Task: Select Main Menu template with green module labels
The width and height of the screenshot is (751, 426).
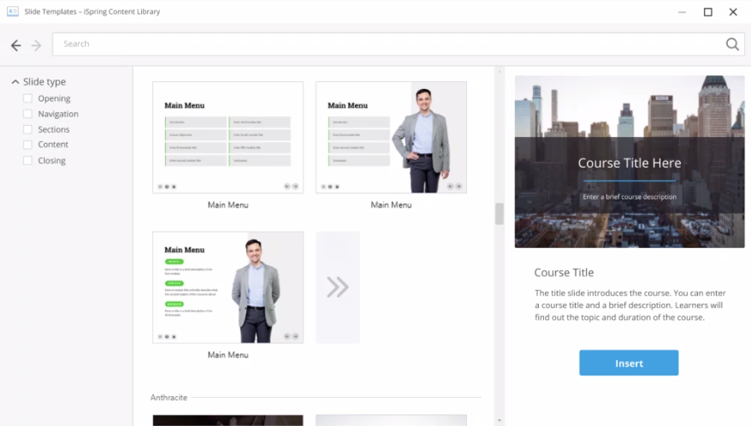Action: pyautogui.click(x=228, y=287)
